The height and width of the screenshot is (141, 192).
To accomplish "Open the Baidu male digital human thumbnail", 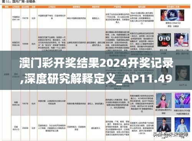I will pos(164,125).
